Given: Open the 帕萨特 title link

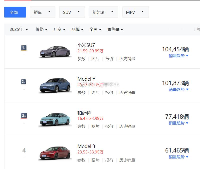Looking at the screenshot, I should pyautogui.click(x=84, y=113).
